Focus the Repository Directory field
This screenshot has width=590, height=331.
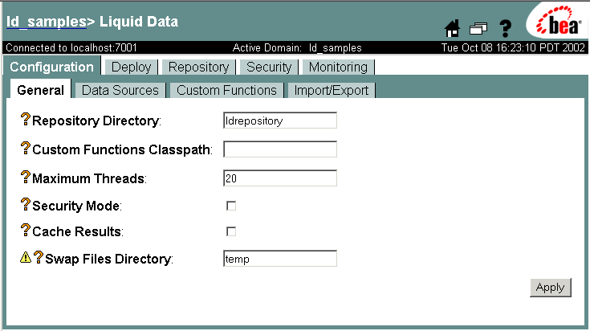[280, 121]
